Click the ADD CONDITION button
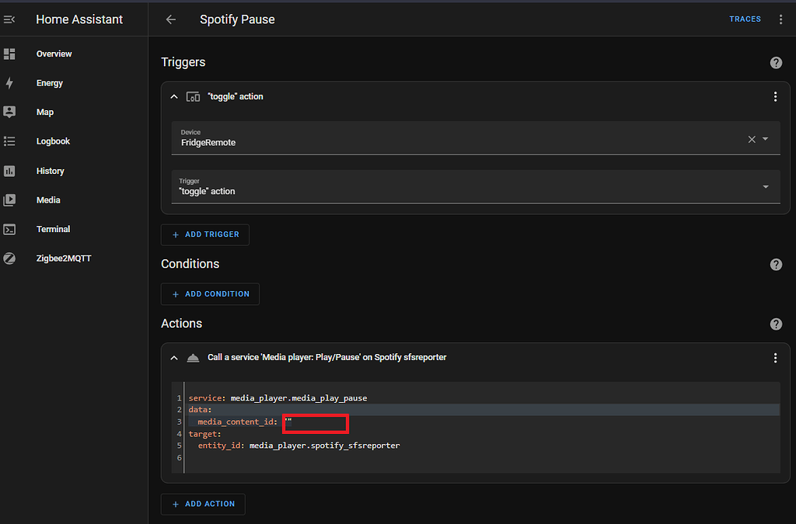 click(209, 294)
